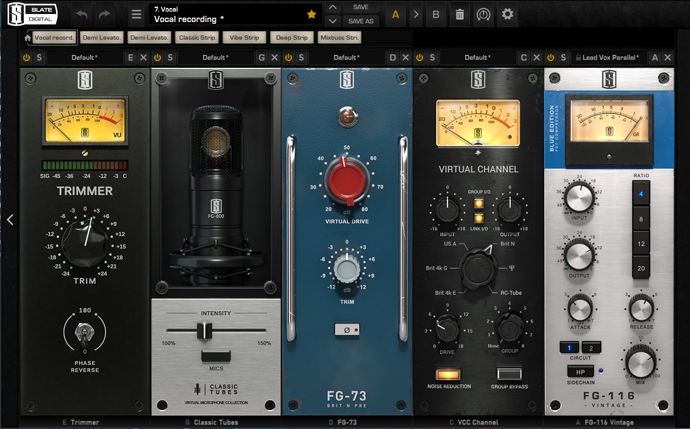The width and height of the screenshot is (690, 429).
Task: Open the FG-73 Default preset dropdown
Action: pos(346,57)
